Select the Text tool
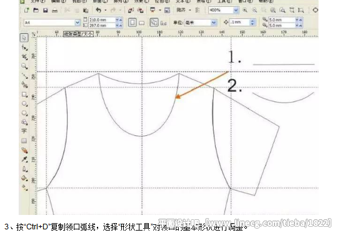The image size is (357, 235). (x=24, y=131)
